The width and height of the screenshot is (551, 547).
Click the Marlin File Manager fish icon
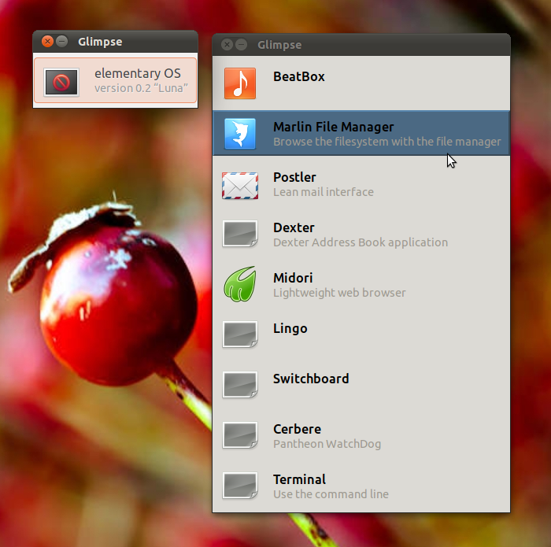(240, 134)
